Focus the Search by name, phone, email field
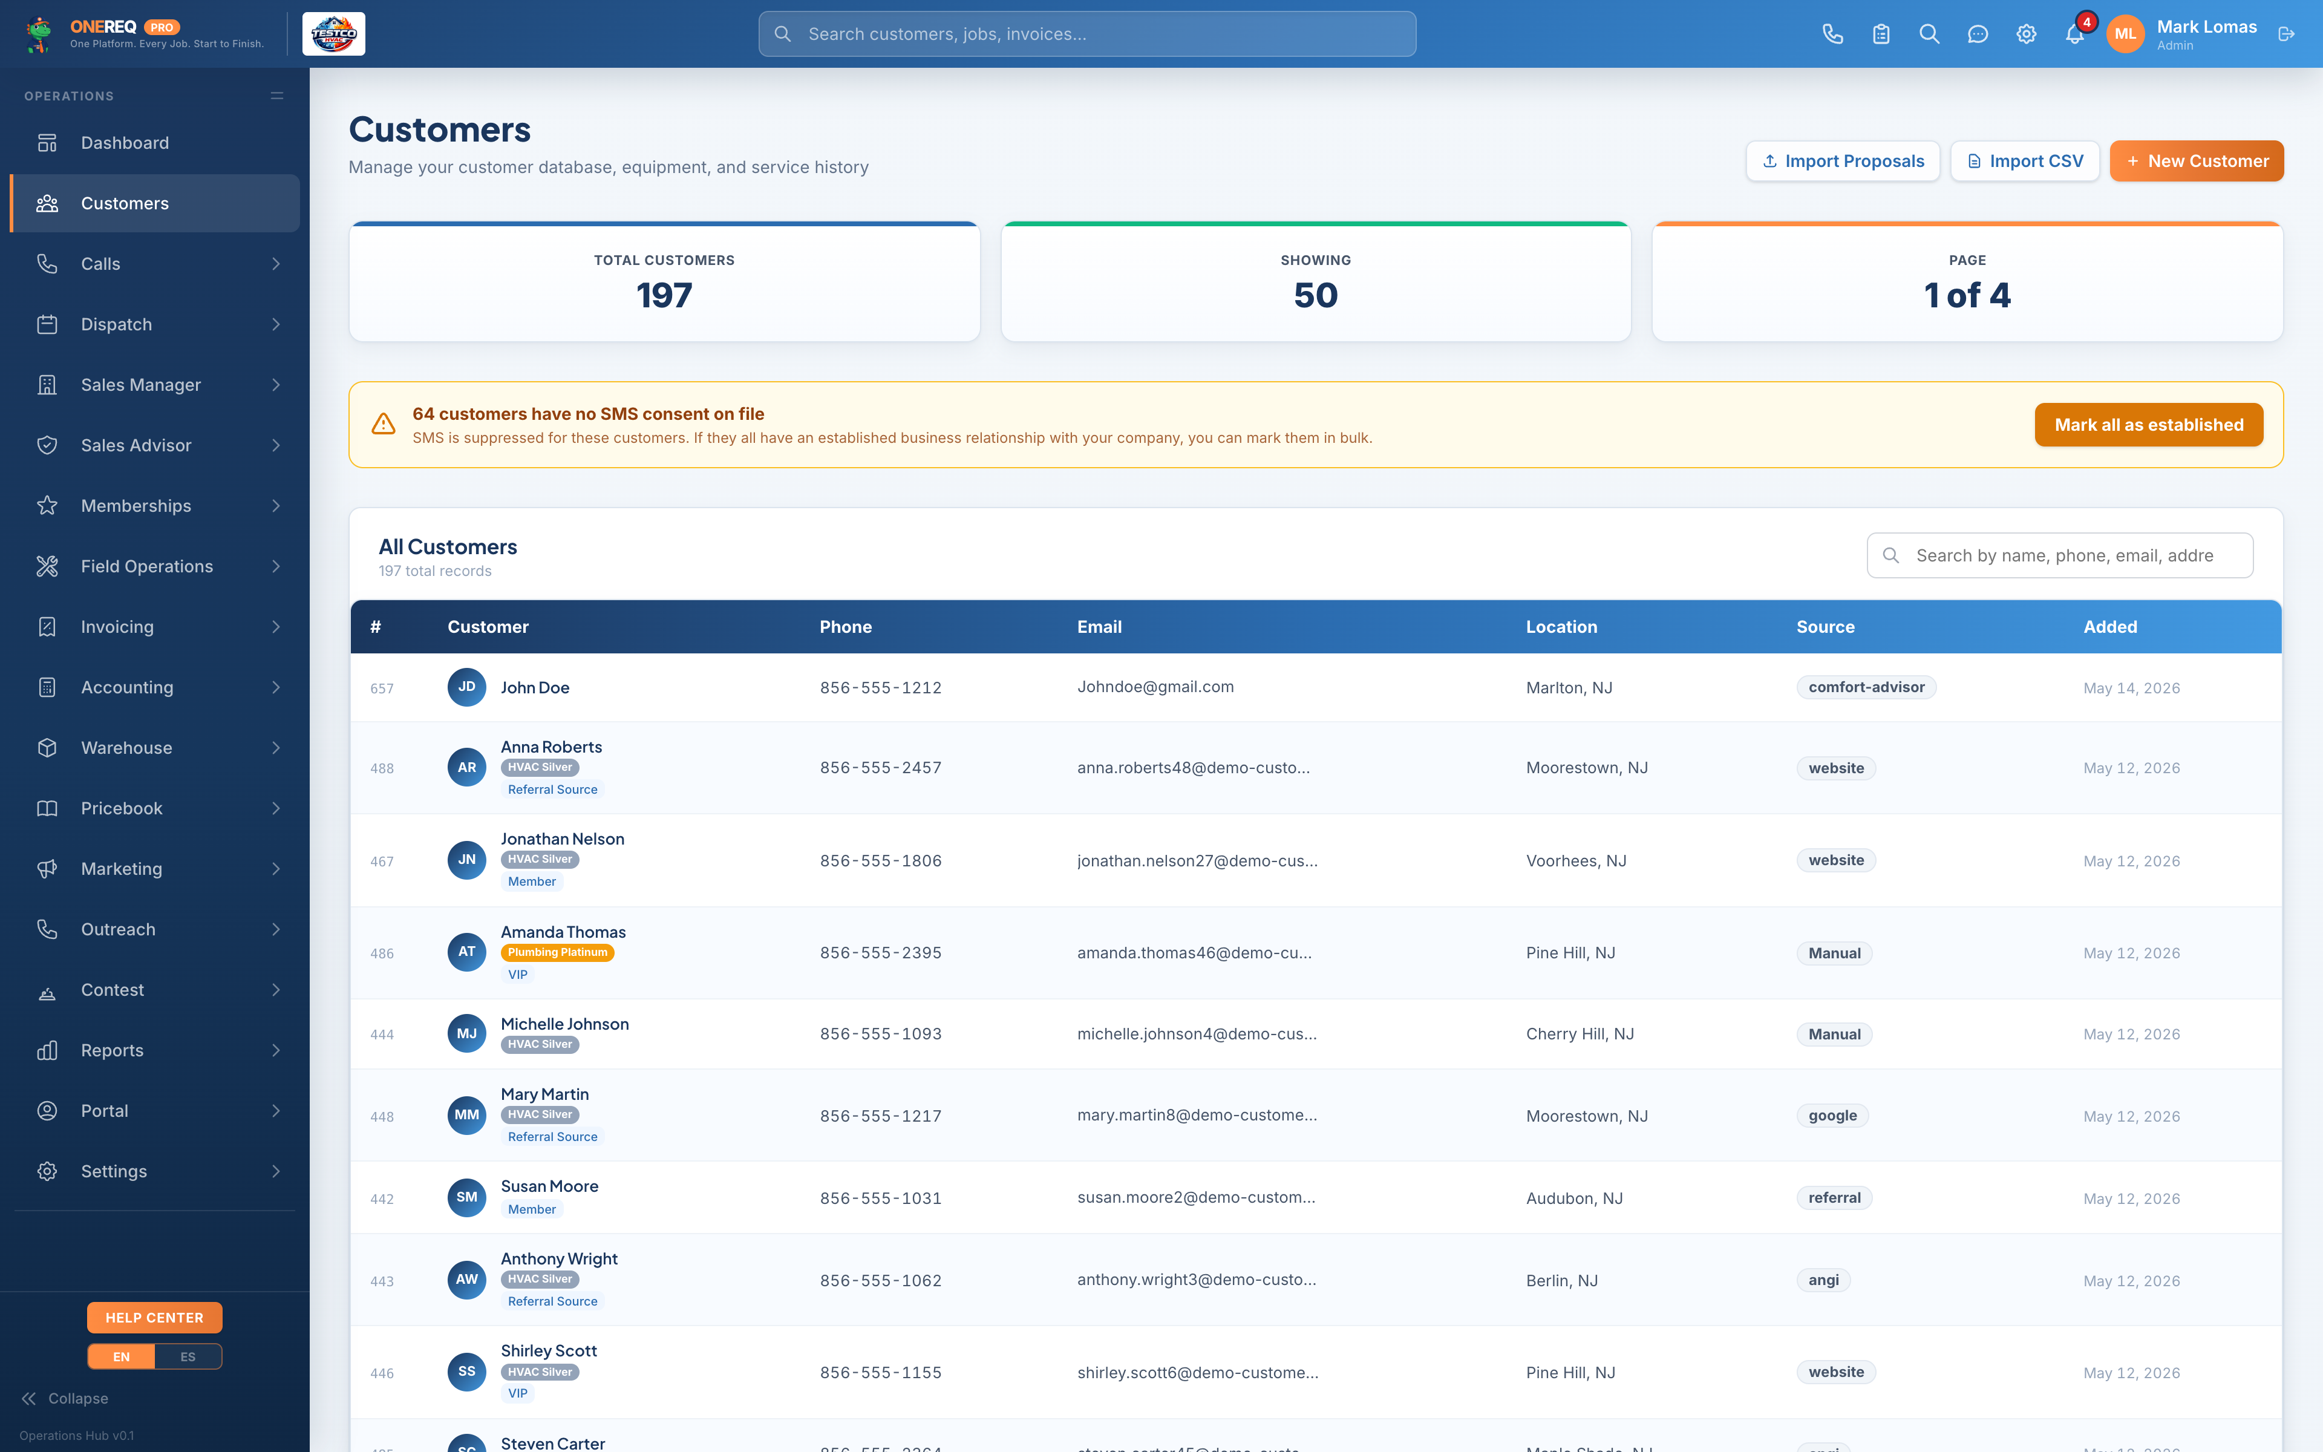Screen dimensions: 2323x1452 [x=2060, y=556]
